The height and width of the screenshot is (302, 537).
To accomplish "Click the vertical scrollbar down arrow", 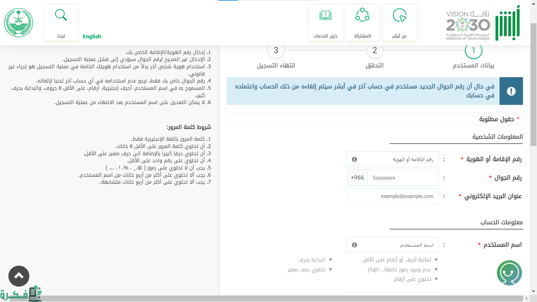I will (533, 291).
